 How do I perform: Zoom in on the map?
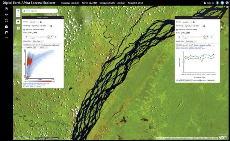pos(18,11)
